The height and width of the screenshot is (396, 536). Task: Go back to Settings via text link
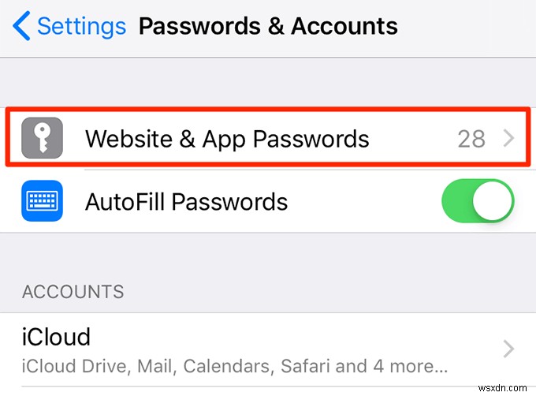tap(81, 26)
